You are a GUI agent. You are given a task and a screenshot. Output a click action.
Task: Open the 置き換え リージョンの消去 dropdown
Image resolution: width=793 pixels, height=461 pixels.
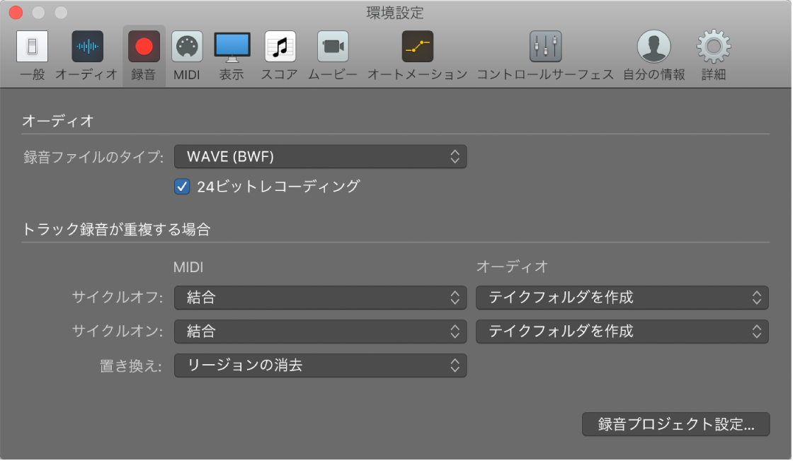coord(320,365)
